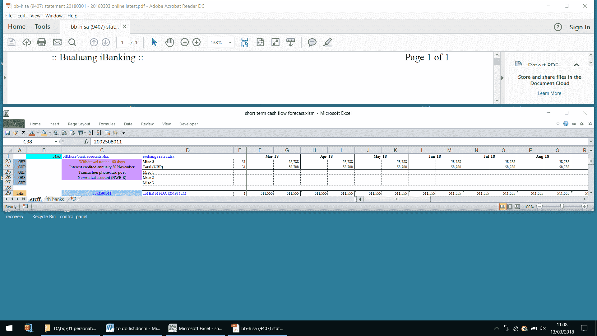Screen dimensions: 597x336
Task: Click the upload to cloud icon in Acrobat
Action: [x=27, y=42]
